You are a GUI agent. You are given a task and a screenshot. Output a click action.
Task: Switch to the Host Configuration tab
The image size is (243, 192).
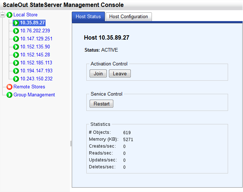tap(129, 17)
